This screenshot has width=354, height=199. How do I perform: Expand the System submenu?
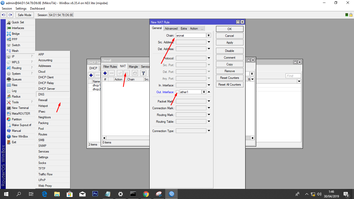tap(20, 74)
